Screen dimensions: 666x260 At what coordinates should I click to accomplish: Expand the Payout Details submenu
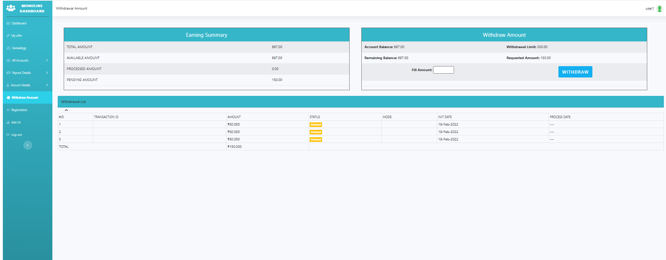point(47,73)
